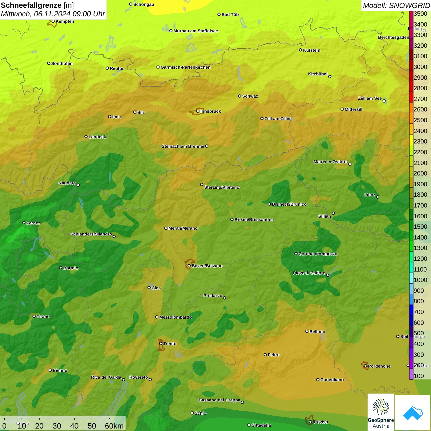
Task: Select the 100 m violet legend color
Action: (x=411, y=374)
